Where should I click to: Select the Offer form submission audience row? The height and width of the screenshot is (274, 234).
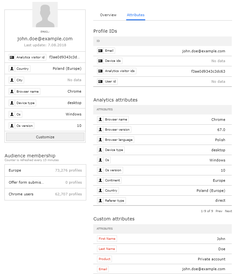click(x=45, y=182)
